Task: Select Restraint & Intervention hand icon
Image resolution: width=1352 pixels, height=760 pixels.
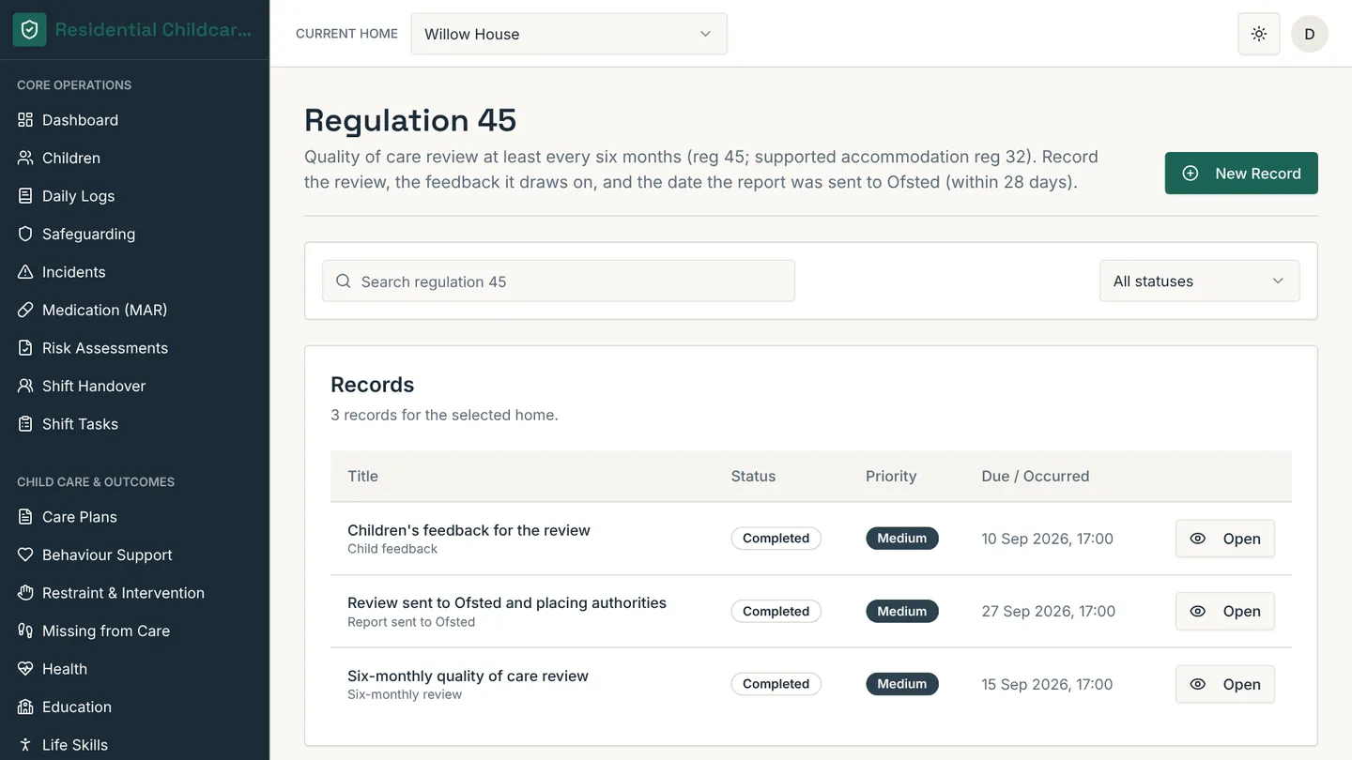Action: (25, 593)
